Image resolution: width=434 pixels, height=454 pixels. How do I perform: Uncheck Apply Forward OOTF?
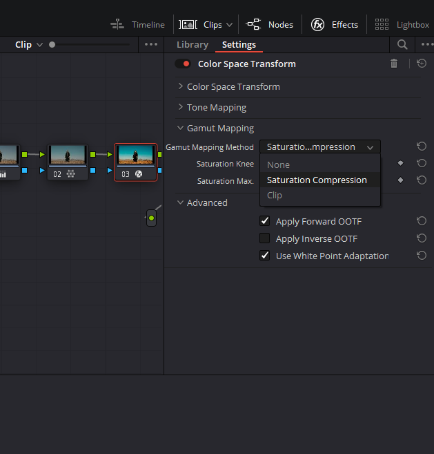click(x=264, y=221)
